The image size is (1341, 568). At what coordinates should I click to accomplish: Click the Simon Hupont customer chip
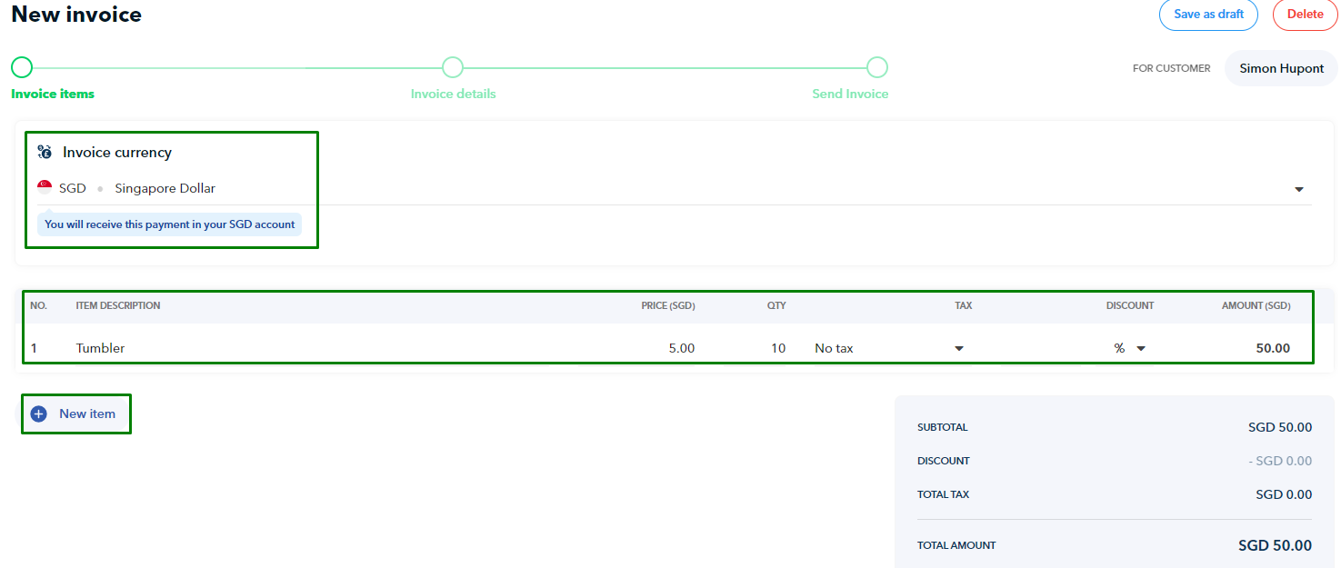(1281, 69)
